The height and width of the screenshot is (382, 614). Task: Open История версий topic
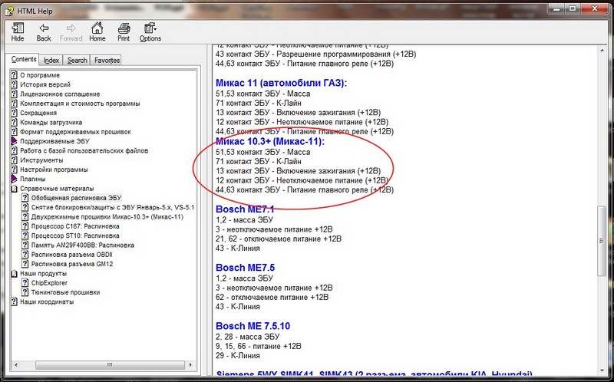(x=46, y=84)
